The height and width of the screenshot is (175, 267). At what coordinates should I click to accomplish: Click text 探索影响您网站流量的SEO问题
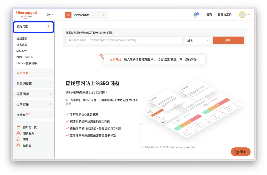tap(90, 122)
